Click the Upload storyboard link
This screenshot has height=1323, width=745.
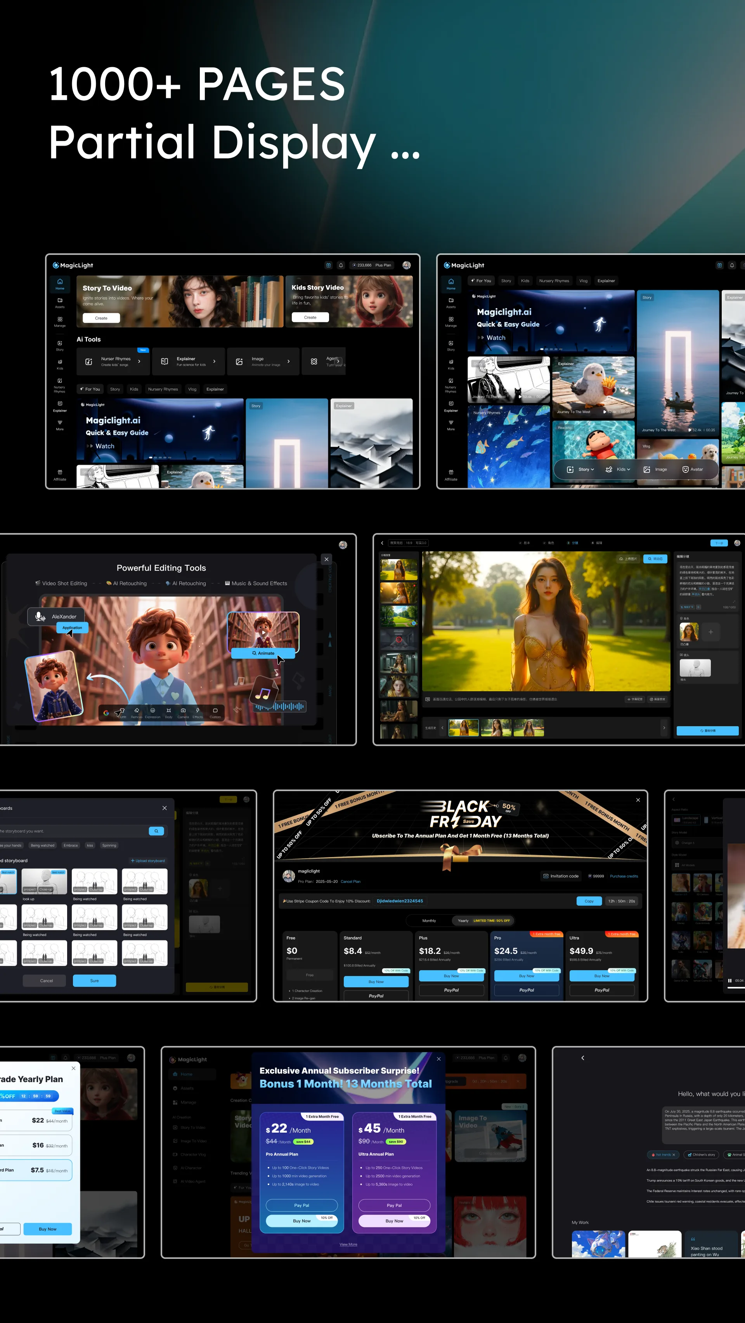coord(148,861)
